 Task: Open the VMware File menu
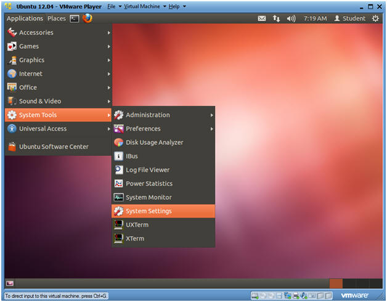point(114,7)
